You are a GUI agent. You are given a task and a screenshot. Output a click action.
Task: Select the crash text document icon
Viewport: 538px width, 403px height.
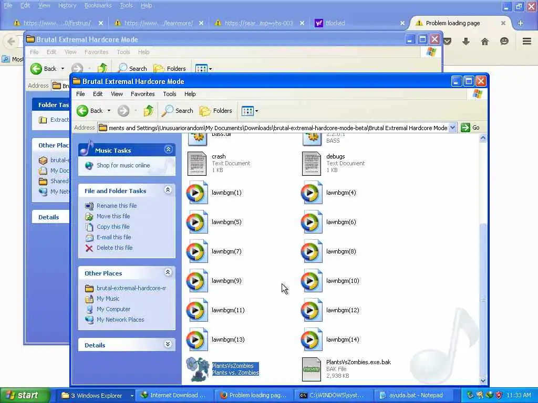pyautogui.click(x=197, y=164)
